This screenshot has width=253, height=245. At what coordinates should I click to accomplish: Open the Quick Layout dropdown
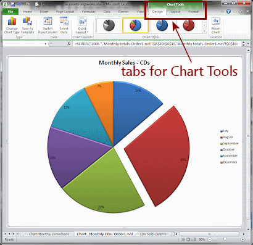click(82, 25)
